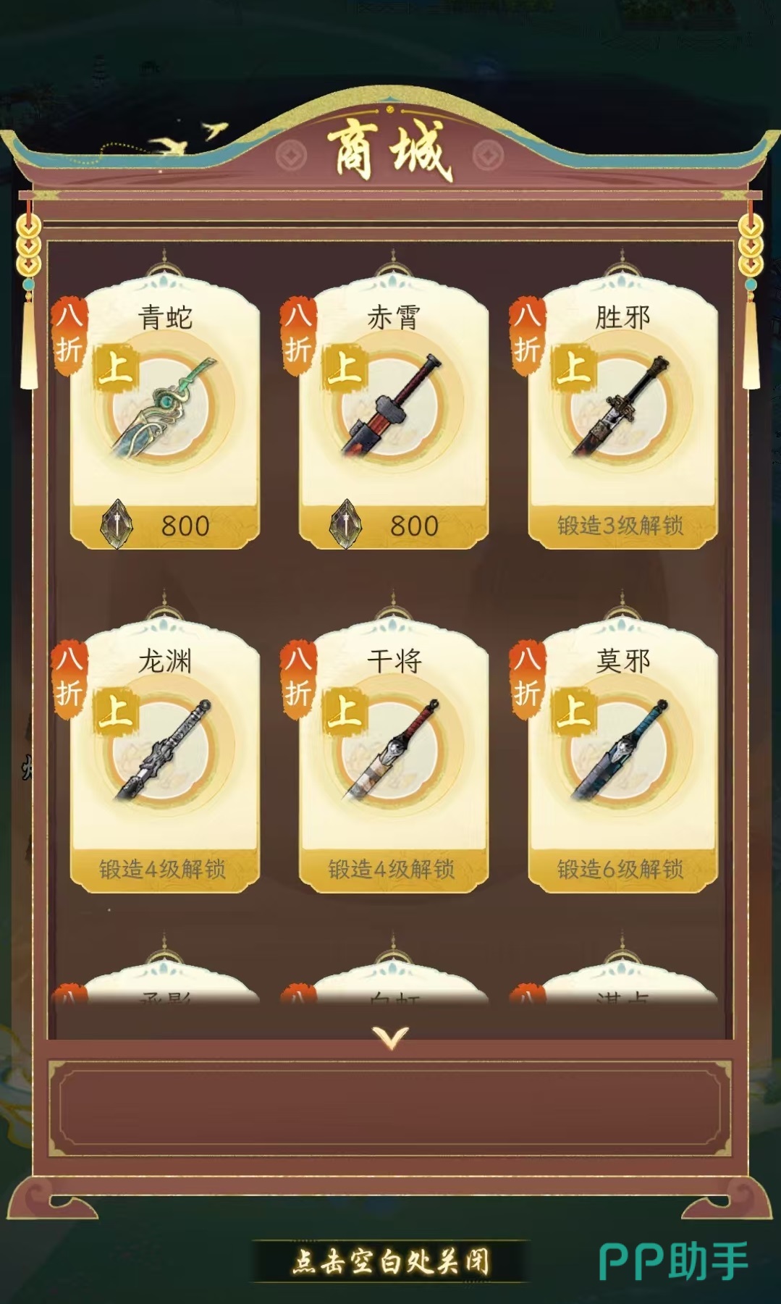Select the 龙渊 sword icon
The image size is (781, 1304).
[164, 749]
